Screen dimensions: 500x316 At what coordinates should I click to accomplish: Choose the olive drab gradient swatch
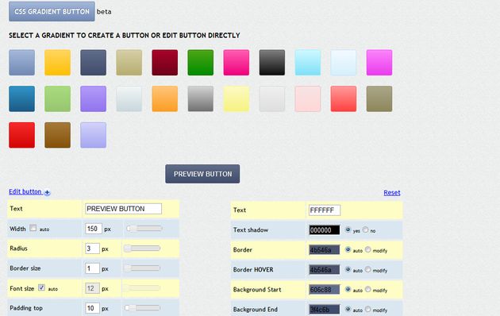[x=379, y=99]
